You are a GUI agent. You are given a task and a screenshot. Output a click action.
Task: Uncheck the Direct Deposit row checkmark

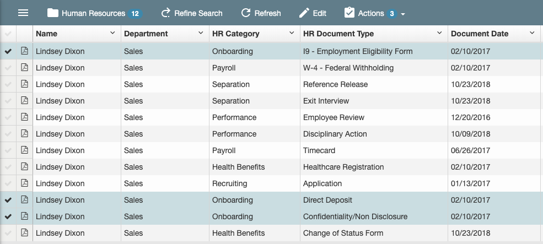point(8,200)
